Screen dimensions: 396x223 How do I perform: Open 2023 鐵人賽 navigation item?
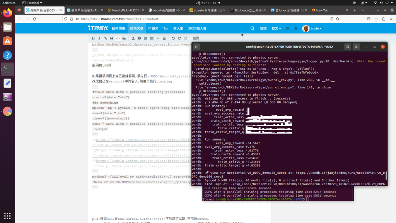coord(197,28)
